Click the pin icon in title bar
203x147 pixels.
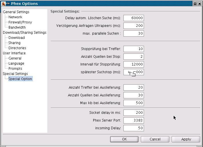[x=8, y=4]
